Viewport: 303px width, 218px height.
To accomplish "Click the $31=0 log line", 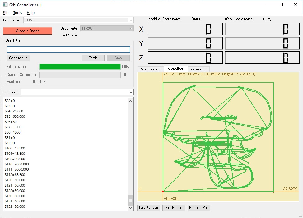I will (x=10, y=138).
